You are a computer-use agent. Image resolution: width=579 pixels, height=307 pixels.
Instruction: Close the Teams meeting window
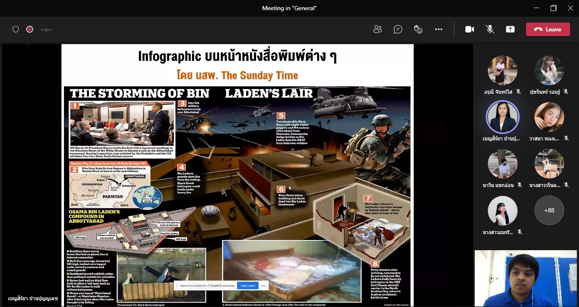coord(571,8)
